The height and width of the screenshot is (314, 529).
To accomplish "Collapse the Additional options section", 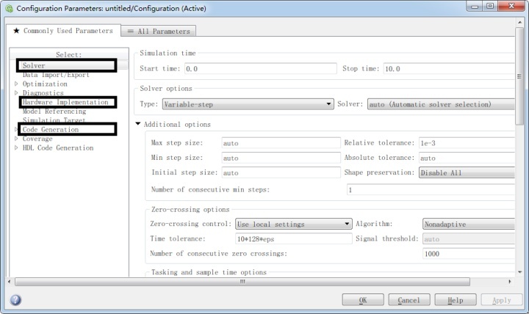I will tap(137, 124).
